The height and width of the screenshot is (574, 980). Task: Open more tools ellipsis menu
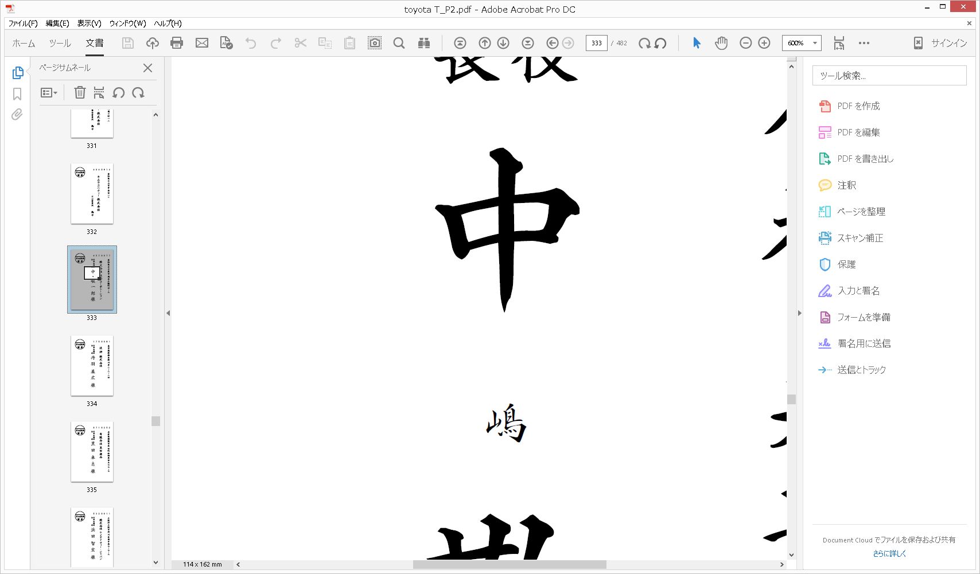pyautogui.click(x=864, y=43)
